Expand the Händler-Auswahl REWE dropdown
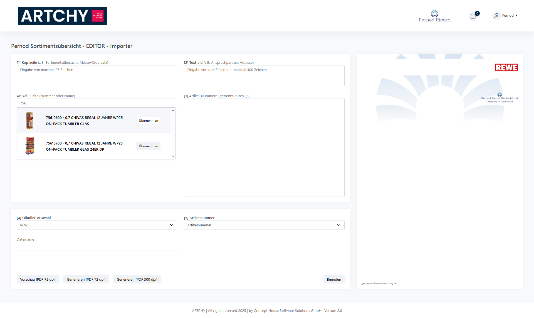This screenshot has height=318, width=534. (97, 225)
